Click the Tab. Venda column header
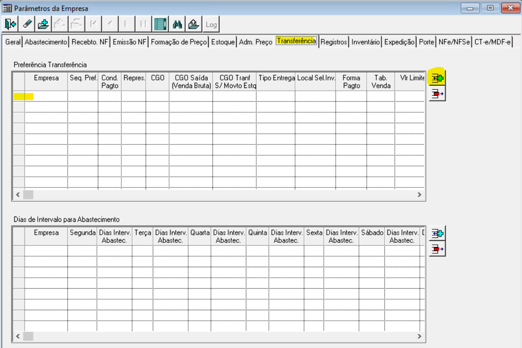 [x=381, y=81]
